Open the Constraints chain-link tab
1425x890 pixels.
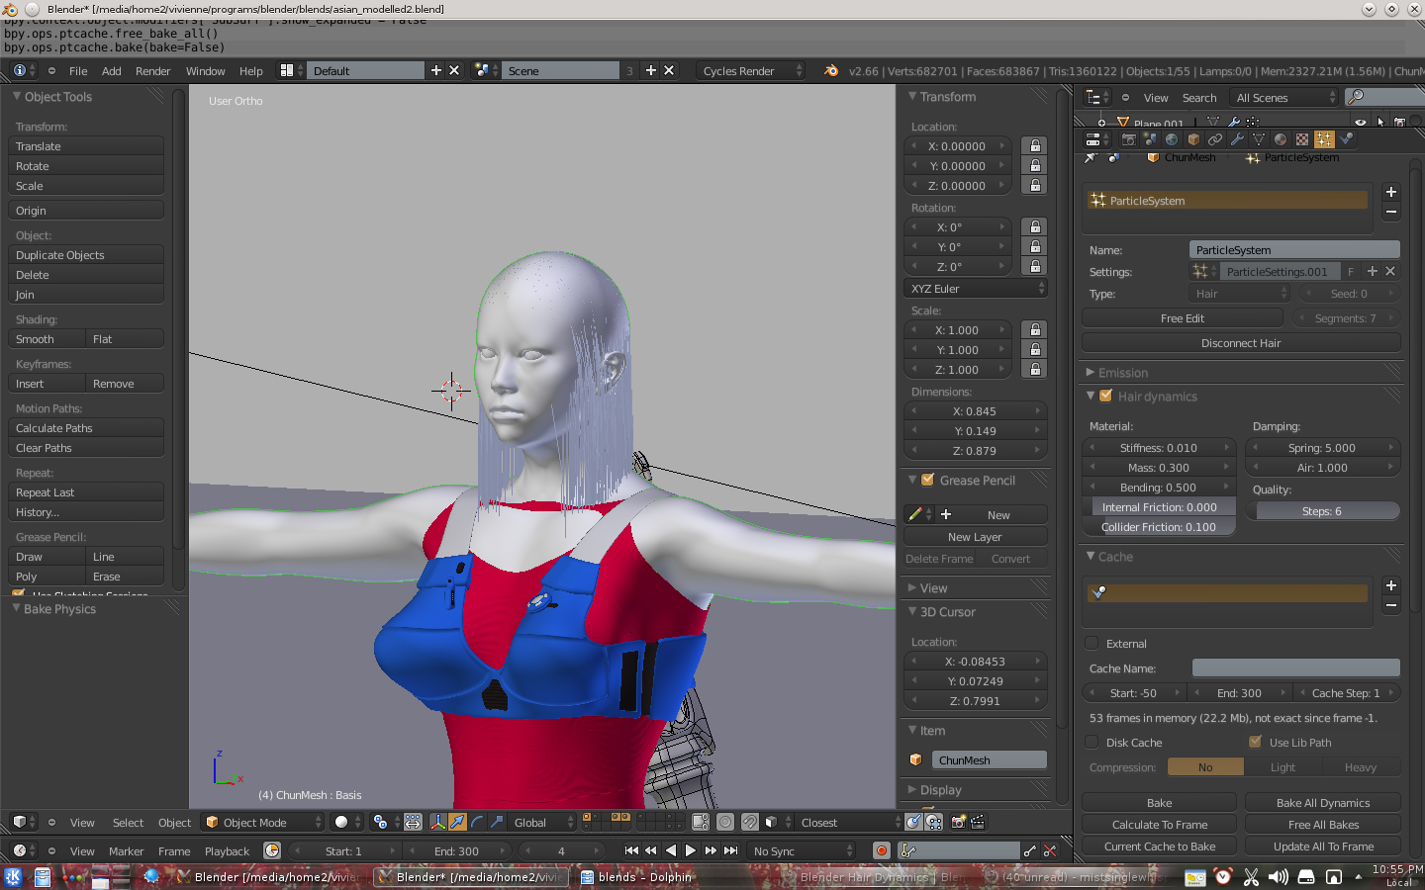(1215, 139)
